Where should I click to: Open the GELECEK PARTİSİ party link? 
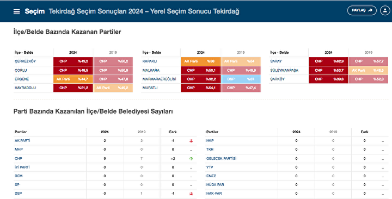point(221,159)
